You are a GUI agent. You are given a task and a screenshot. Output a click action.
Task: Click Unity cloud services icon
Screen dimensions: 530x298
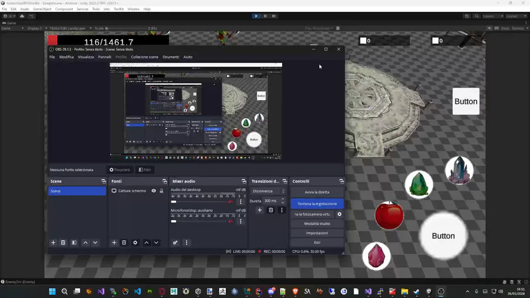pyautogui.click(x=22, y=16)
